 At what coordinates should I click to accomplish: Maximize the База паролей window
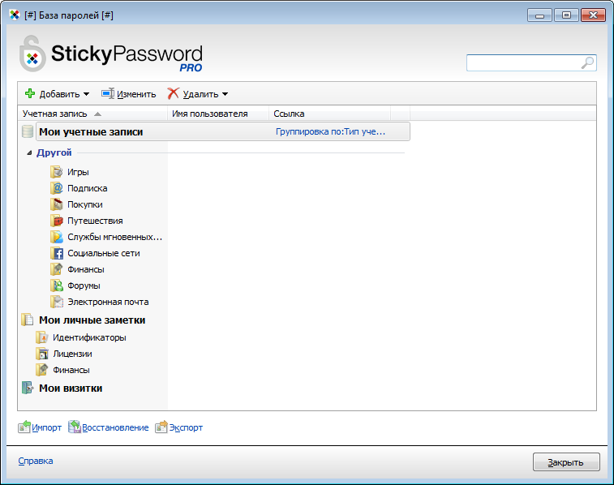point(566,15)
